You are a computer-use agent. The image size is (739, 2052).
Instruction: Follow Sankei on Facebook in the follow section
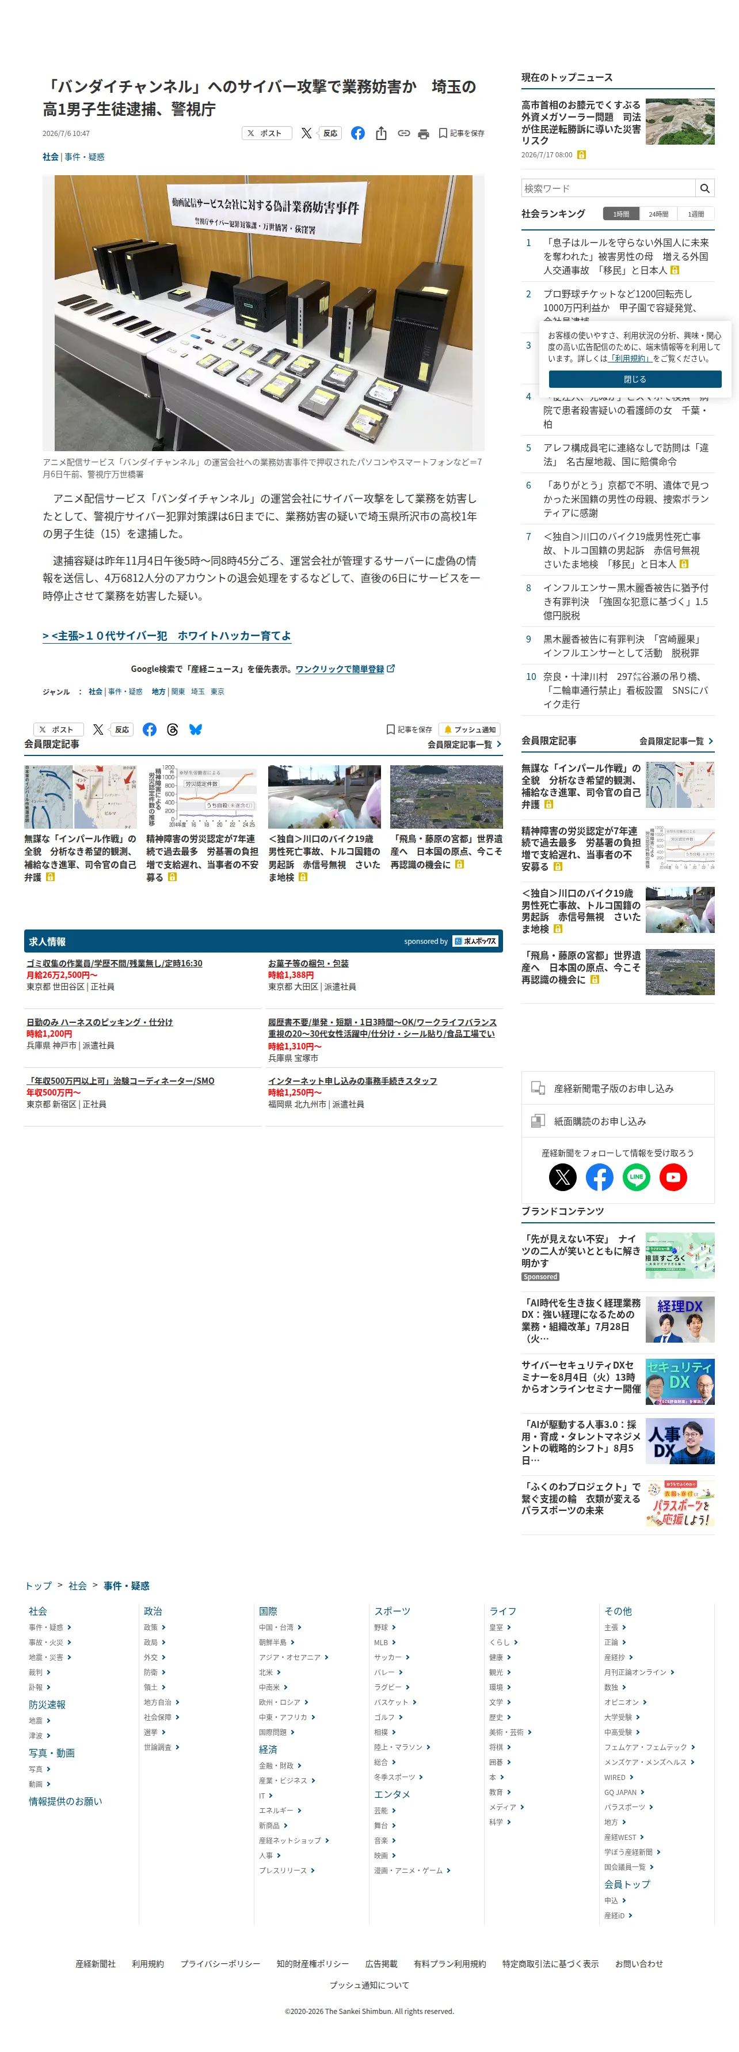point(599,1177)
